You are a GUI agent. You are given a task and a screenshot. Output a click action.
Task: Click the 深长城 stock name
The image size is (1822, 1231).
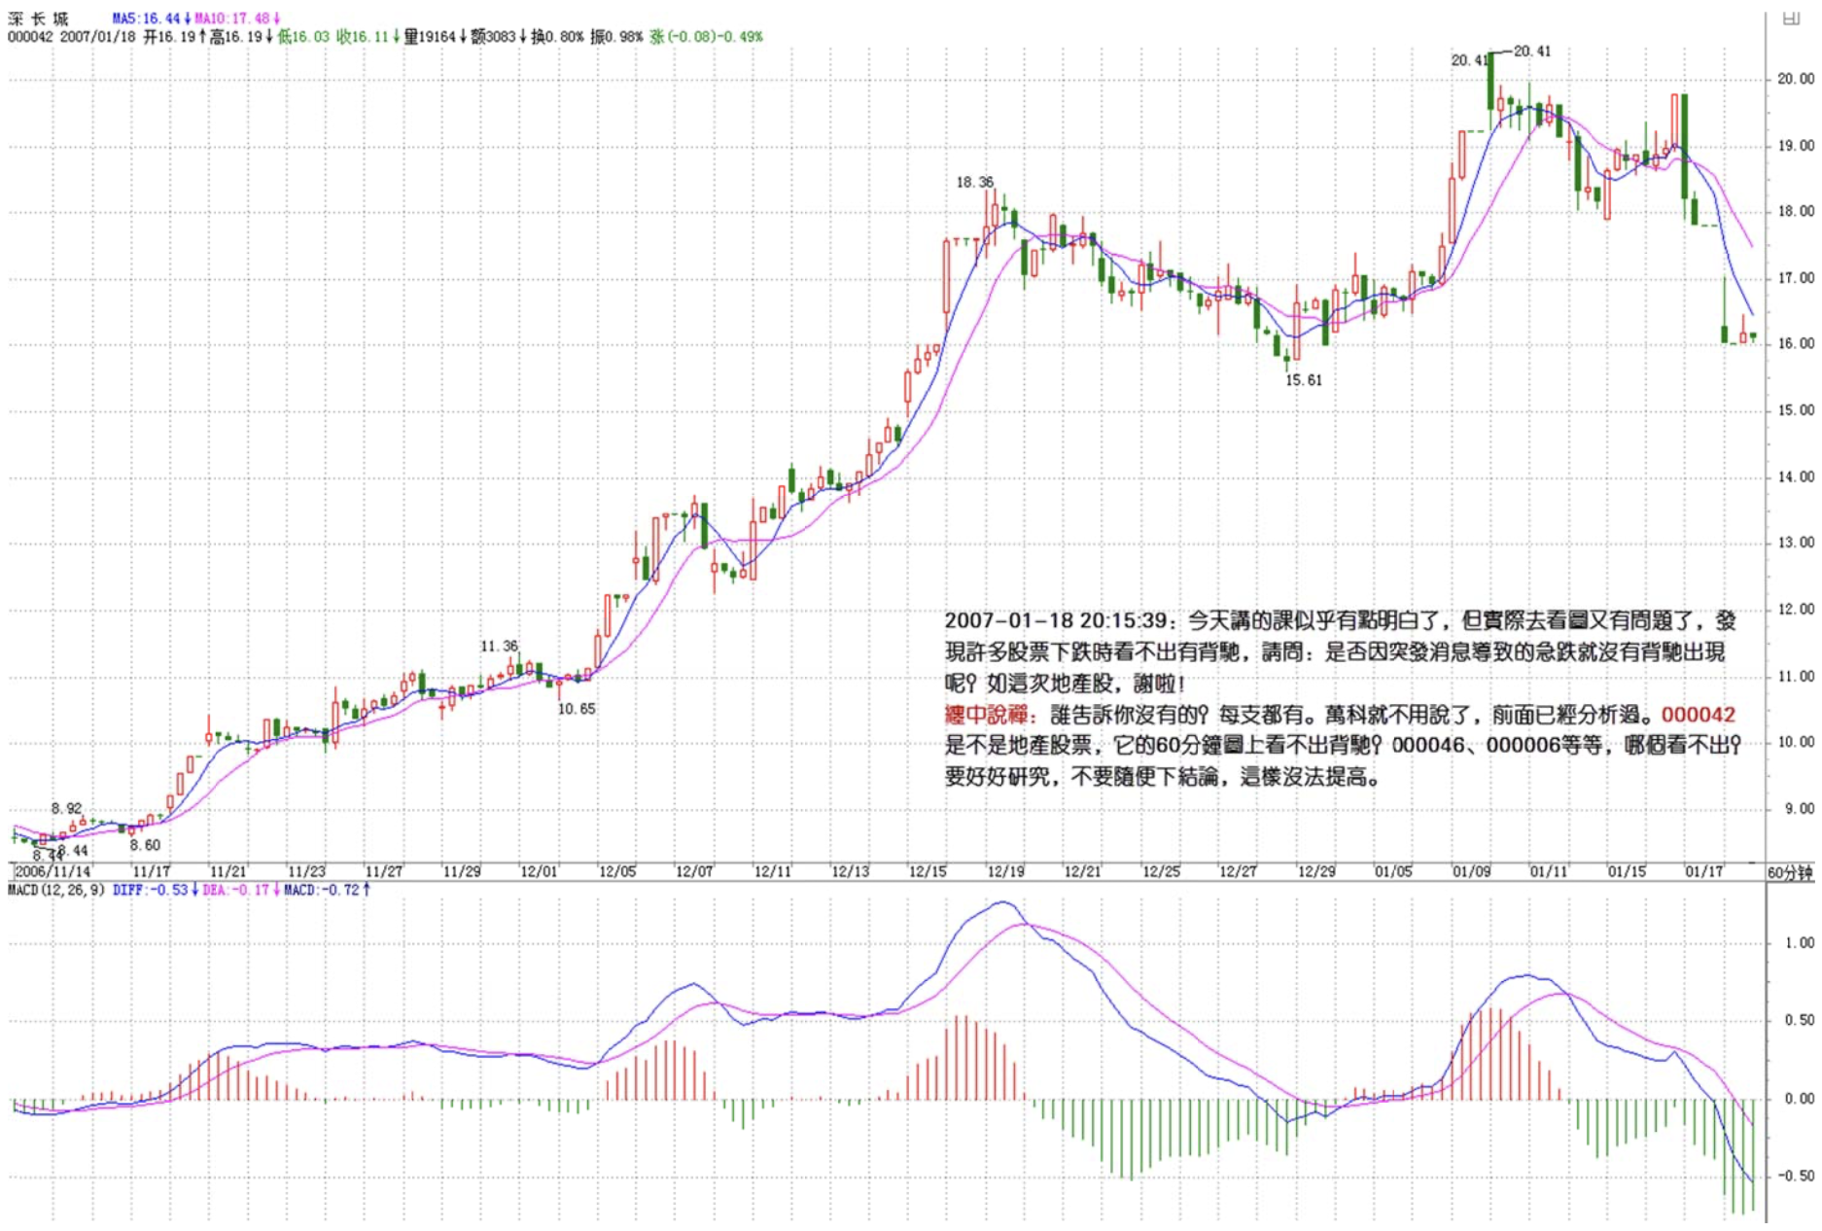[38, 18]
